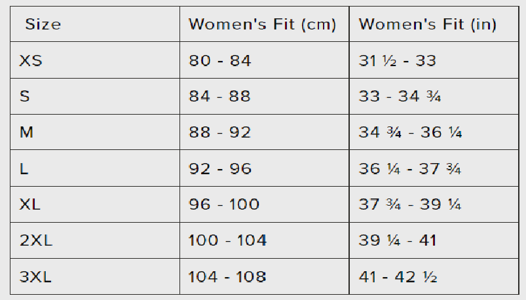The image size is (526, 300).
Task: Click the 80 - 84 cm cell
Action: click(220, 61)
